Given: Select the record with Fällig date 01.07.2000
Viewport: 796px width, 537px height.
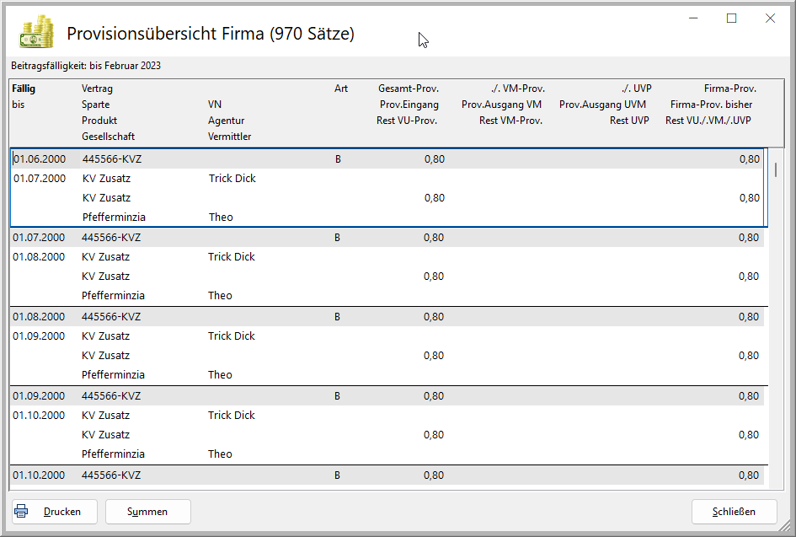Looking at the screenshot, I should click(x=39, y=238).
